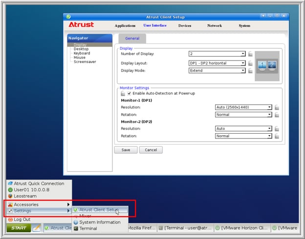Screen dimensions: 305x239
Task: Select Mouse in the Navigator
Action: click(x=79, y=58)
